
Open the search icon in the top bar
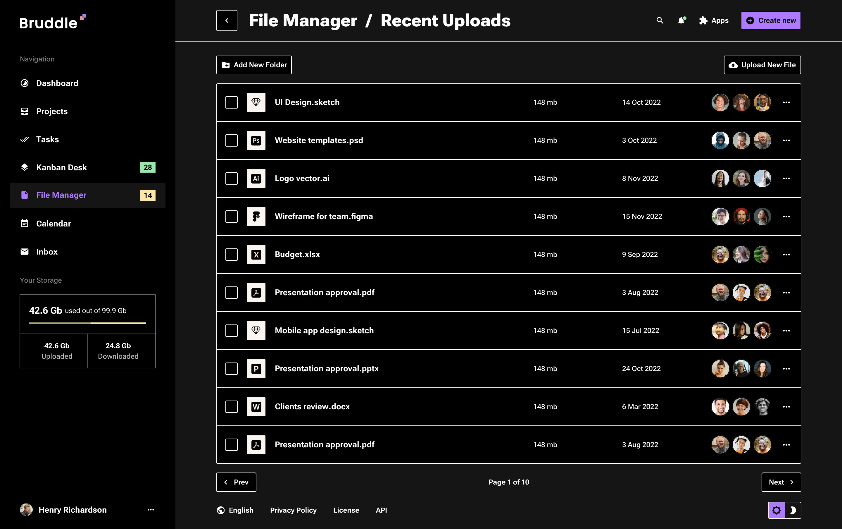click(660, 20)
